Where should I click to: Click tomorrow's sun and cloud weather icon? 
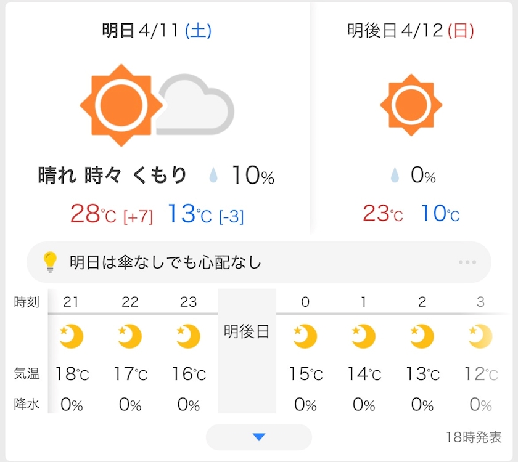click(157, 105)
